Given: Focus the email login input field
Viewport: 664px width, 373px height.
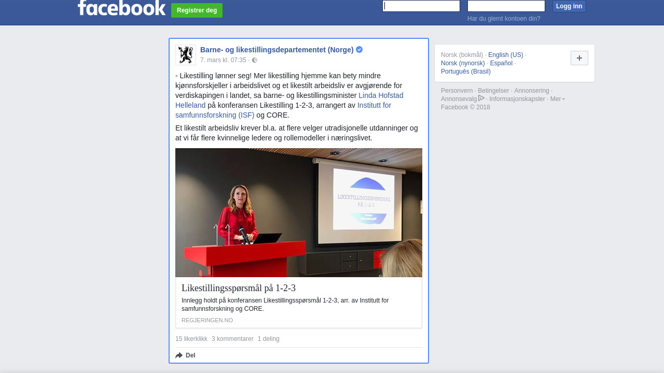Looking at the screenshot, I should (x=421, y=6).
